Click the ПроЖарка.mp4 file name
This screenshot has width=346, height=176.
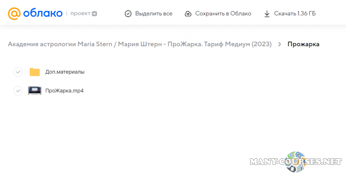pos(64,91)
